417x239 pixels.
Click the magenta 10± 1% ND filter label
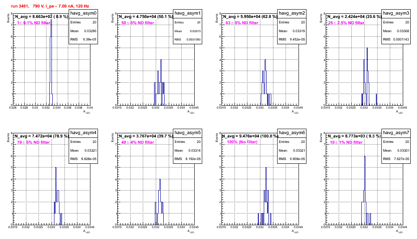pyautogui.click(x=346, y=142)
